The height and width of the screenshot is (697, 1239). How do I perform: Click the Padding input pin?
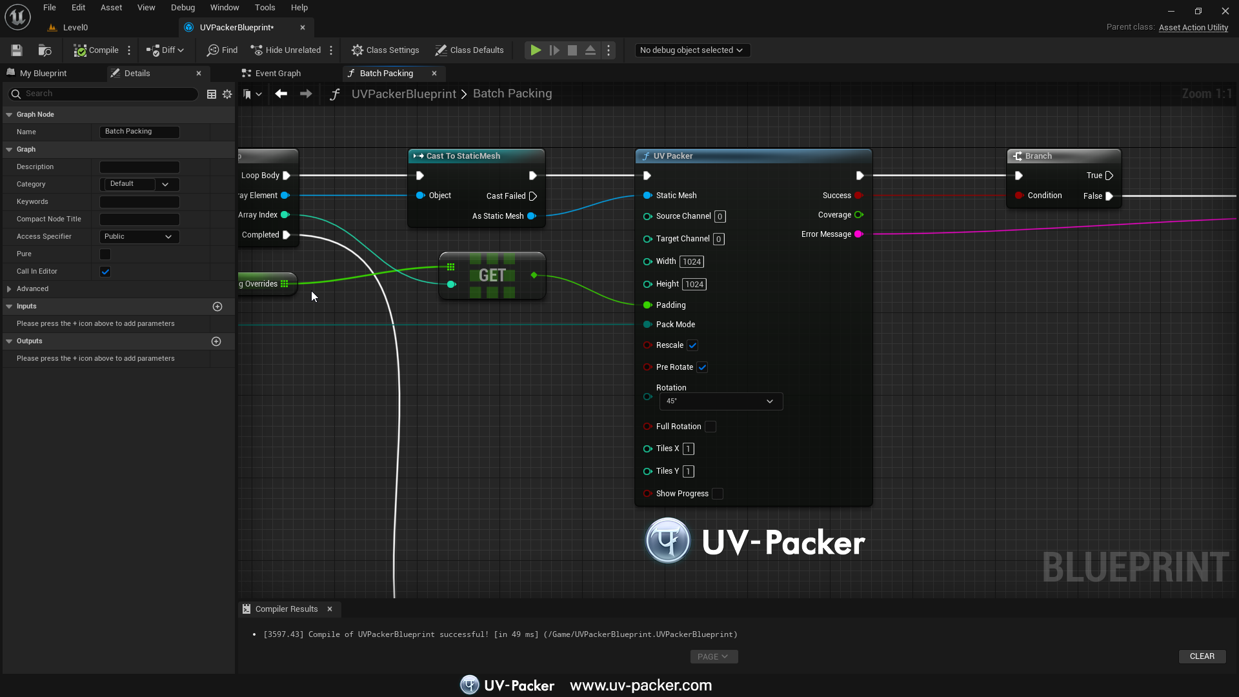click(x=647, y=305)
